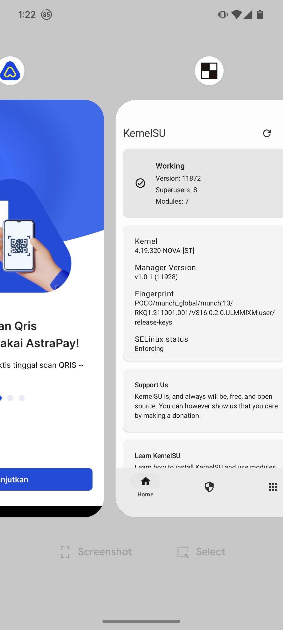The image size is (283, 630).
Task: Take a Screenshot of the recent app
Action: [x=96, y=552]
